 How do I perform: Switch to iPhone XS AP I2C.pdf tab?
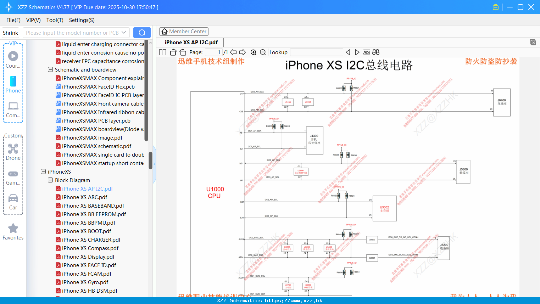click(191, 42)
